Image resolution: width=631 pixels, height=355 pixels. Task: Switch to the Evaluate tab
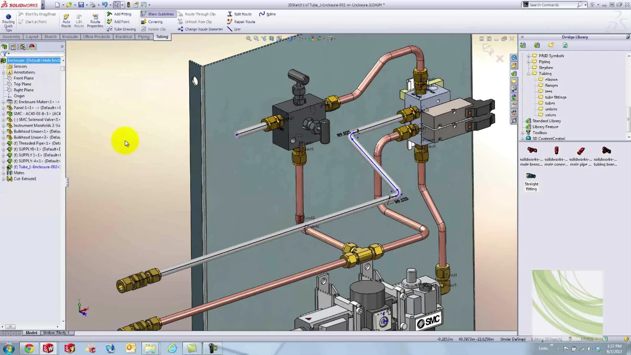point(70,37)
